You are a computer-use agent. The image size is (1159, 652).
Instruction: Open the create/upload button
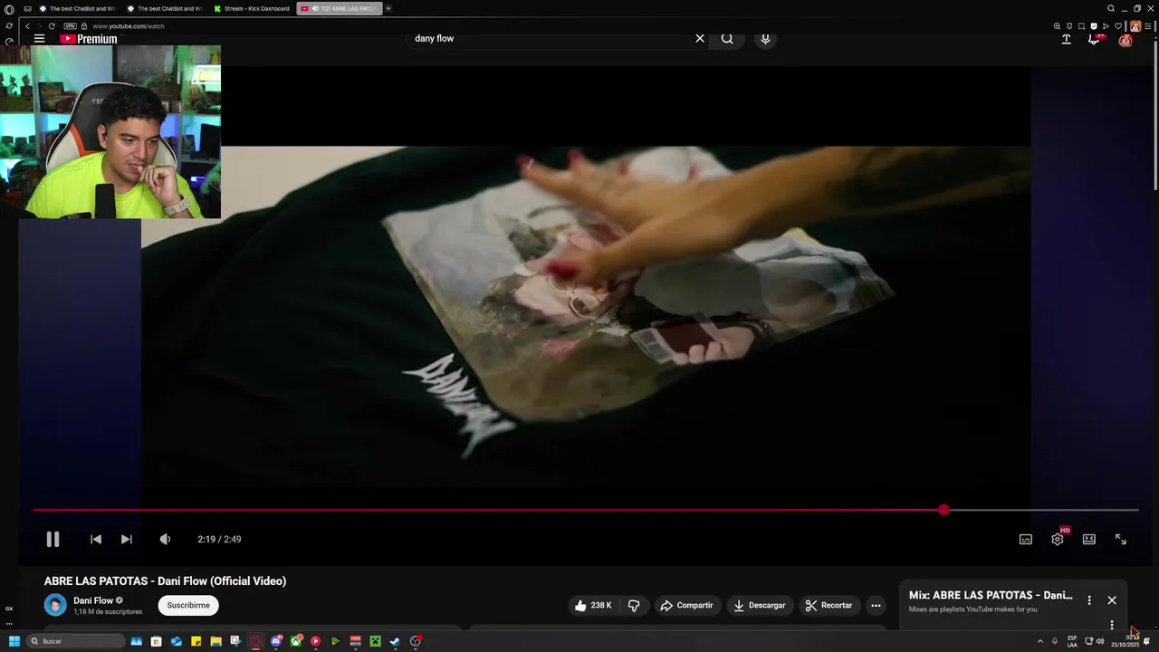(x=1067, y=39)
